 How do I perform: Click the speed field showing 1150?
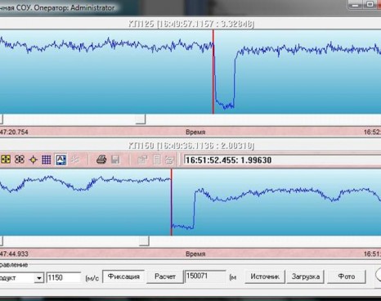(64, 277)
